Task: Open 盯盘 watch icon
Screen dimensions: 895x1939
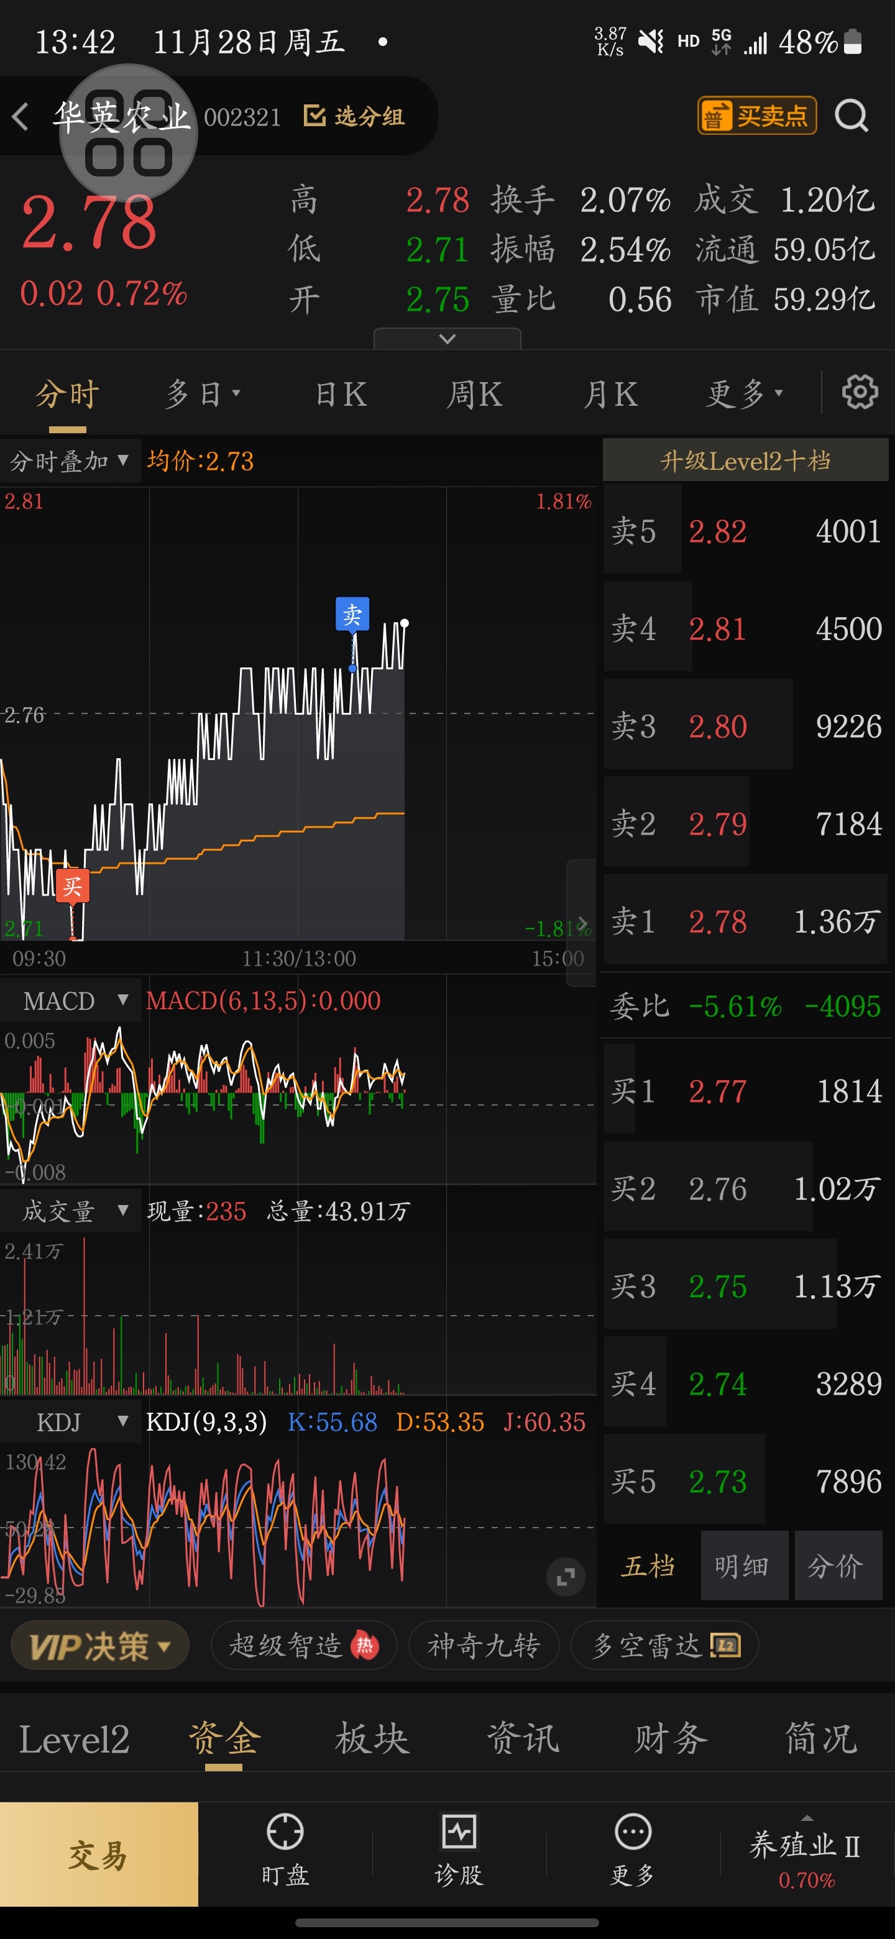Action: (285, 1831)
